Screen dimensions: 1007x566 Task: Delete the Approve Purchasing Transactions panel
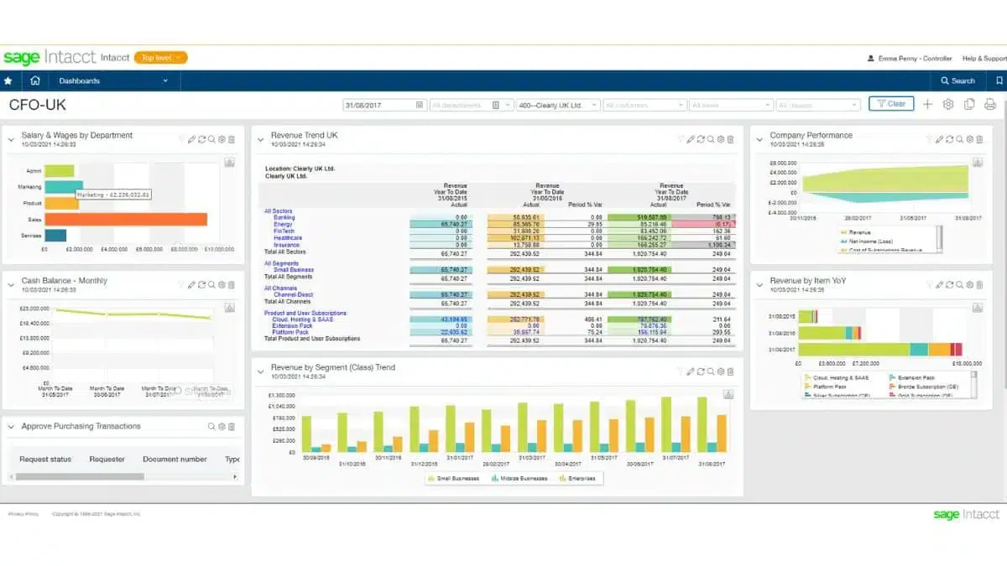232,427
